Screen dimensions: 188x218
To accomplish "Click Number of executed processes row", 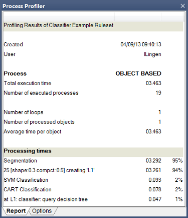I will pos(93,93).
